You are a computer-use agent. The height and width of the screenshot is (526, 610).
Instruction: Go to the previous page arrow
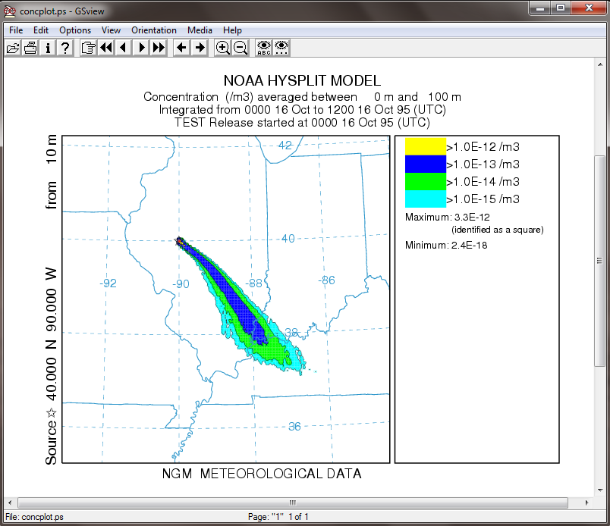point(123,48)
